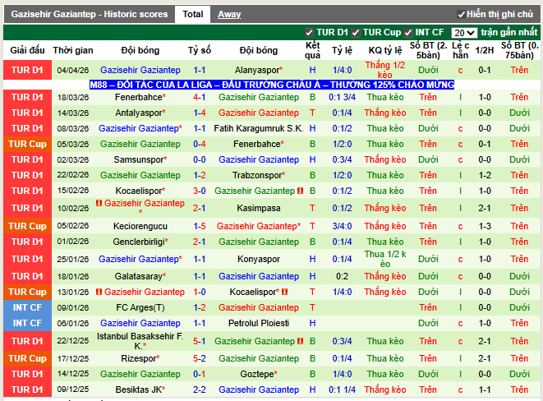Click the INT CF badge on the 09/01/26 row
This screenshot has width=543, height=401.
[27, 308]
